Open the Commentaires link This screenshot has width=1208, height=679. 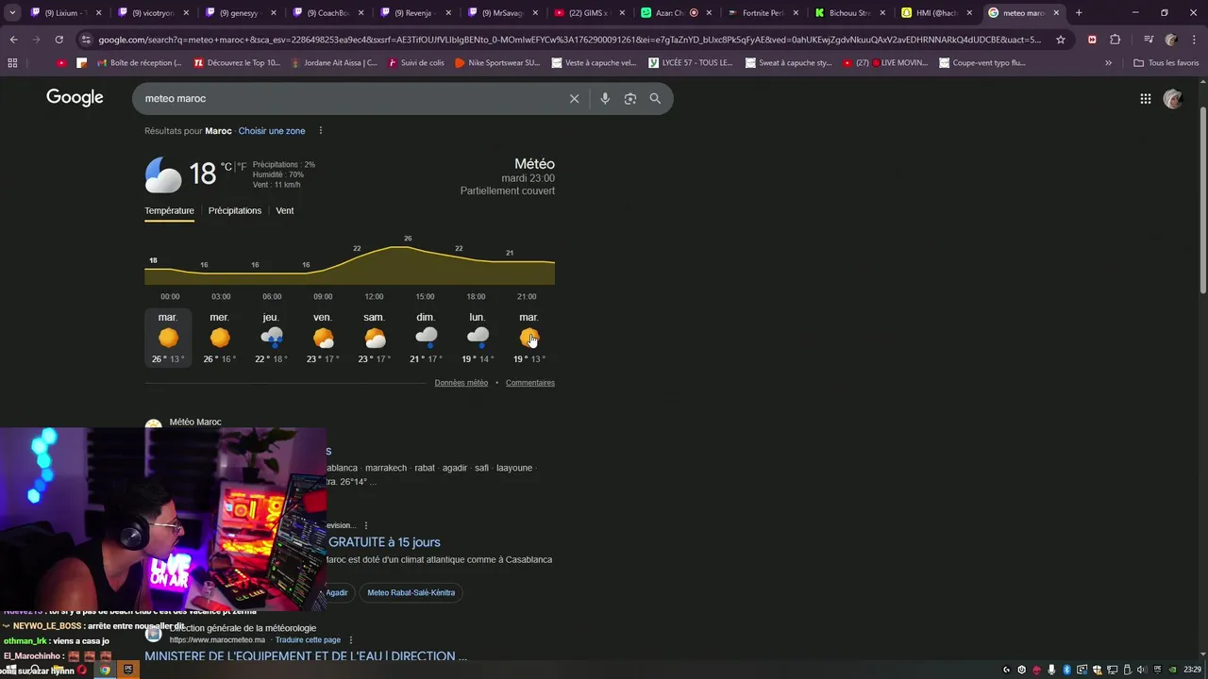tap(530, 383)
